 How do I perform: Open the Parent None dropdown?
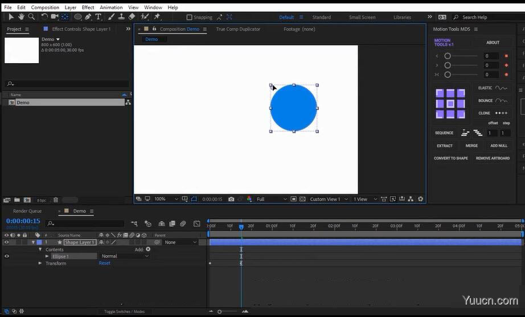(180, 242)
